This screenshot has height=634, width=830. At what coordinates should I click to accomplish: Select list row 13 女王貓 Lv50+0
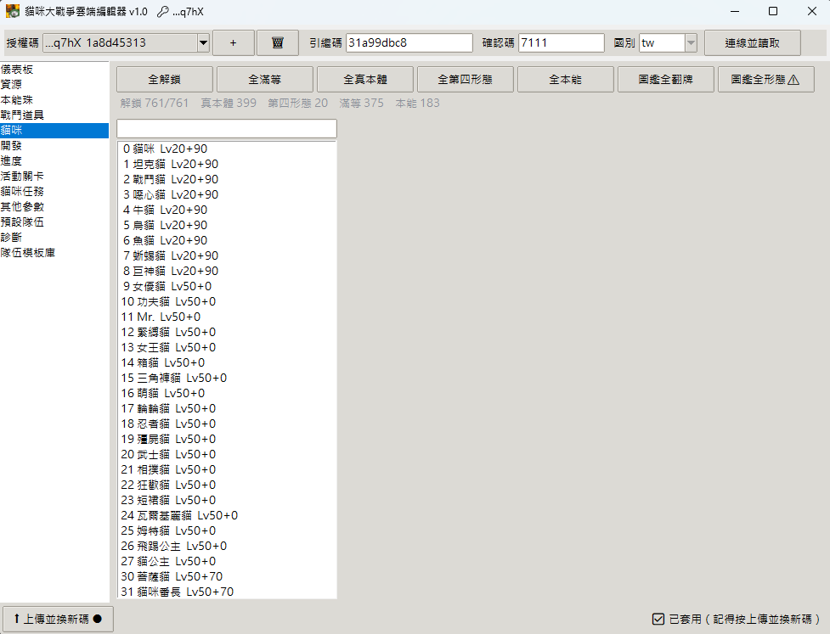click(227, 348)
